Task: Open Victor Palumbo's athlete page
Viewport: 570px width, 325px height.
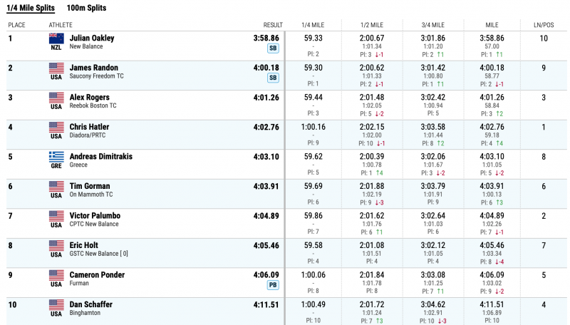Action: (95, 215)
